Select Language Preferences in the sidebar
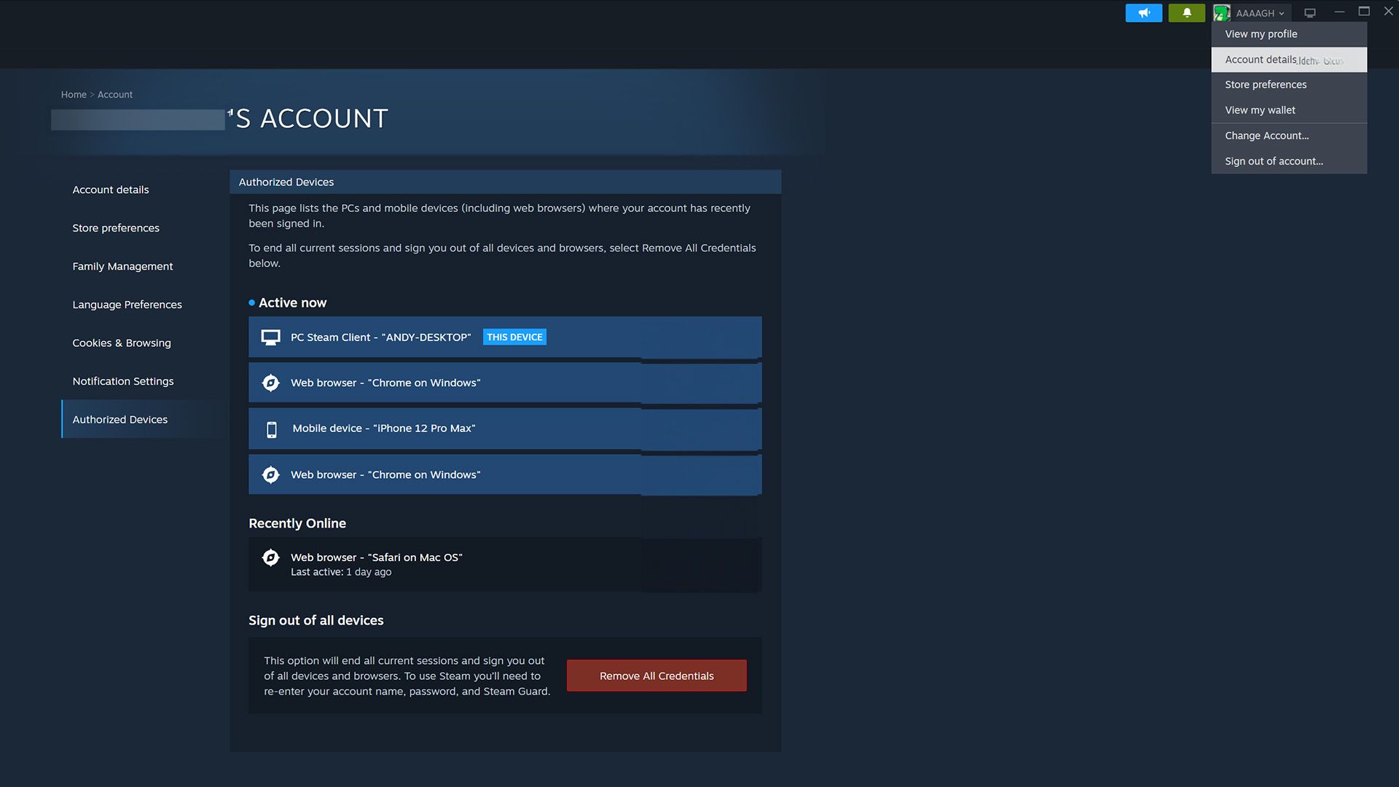The image size is (1399, 787). 127,304
